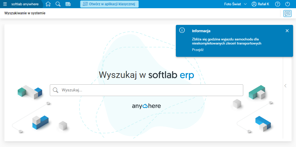The image size is (296, 147).
Task: Open the chat messages panel icon
Action: (x=287, y=13)
